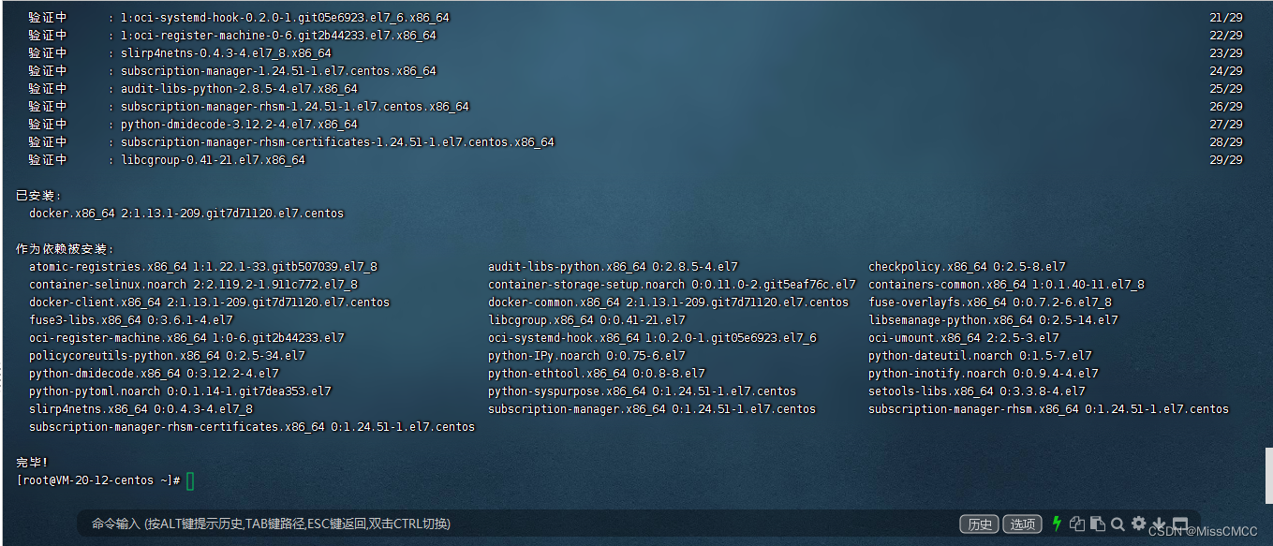Click setools-libs.x86_64 package entry
The height and width of the screenshot is (546, 1273).
[977, 391]
